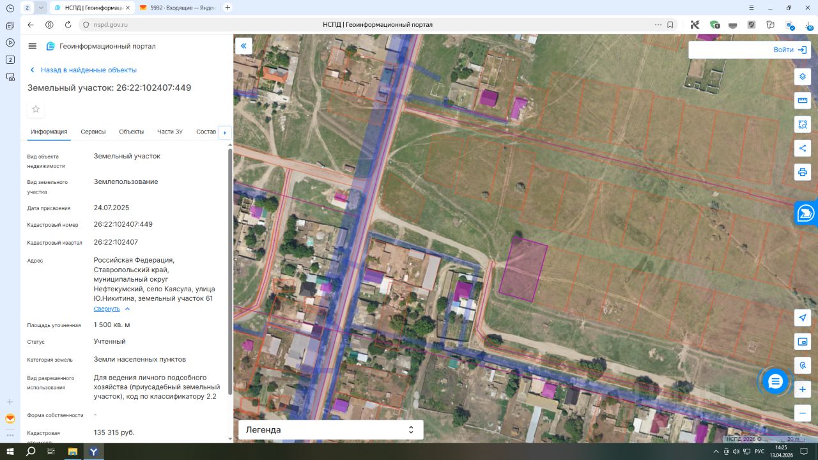Select the ruler measurement tool
818x460 pixels.
803,100
